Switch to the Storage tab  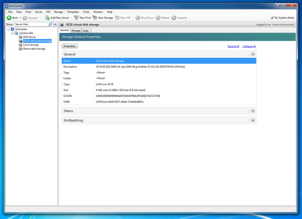point(76,31)
